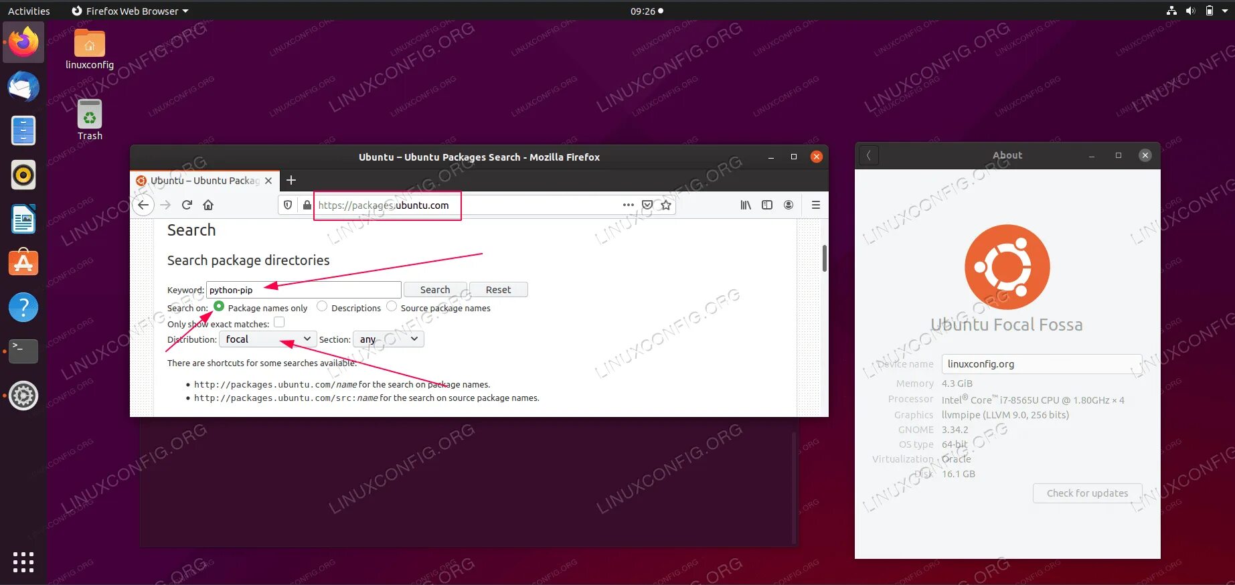1235x585 pixels.
Task: Open Activities overview
Action: (29, 11)
